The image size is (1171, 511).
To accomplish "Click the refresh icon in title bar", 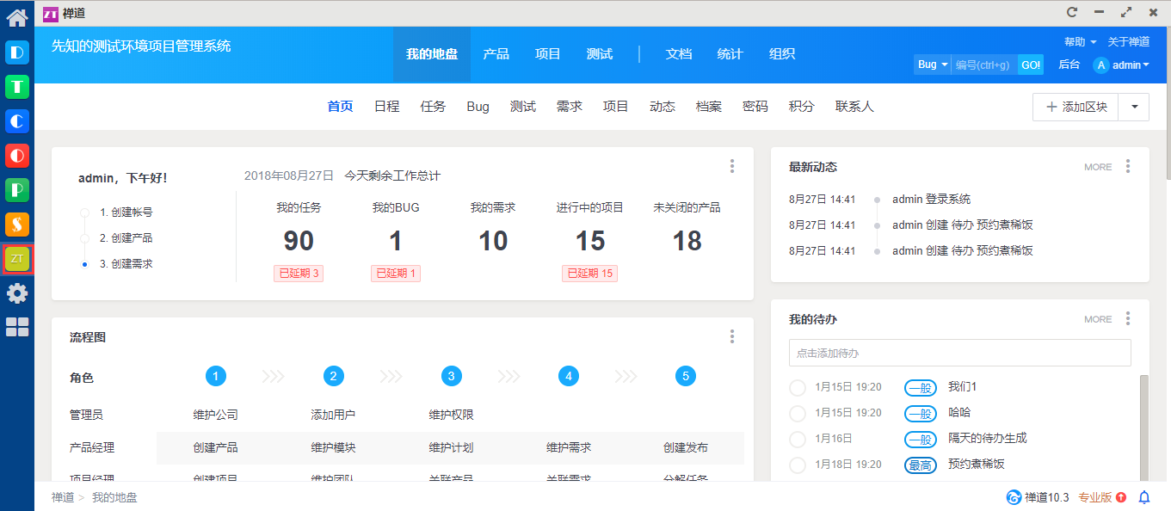I will click(x=1072, y=12).
